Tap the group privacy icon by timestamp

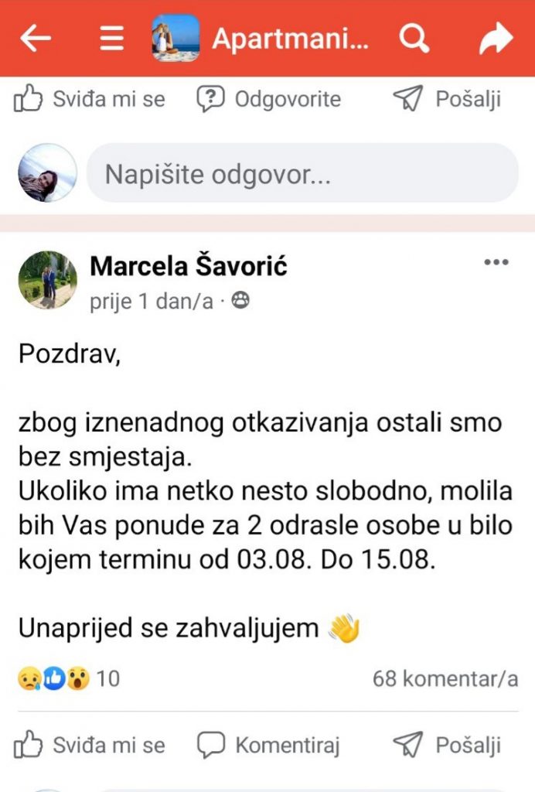(240, 301)
